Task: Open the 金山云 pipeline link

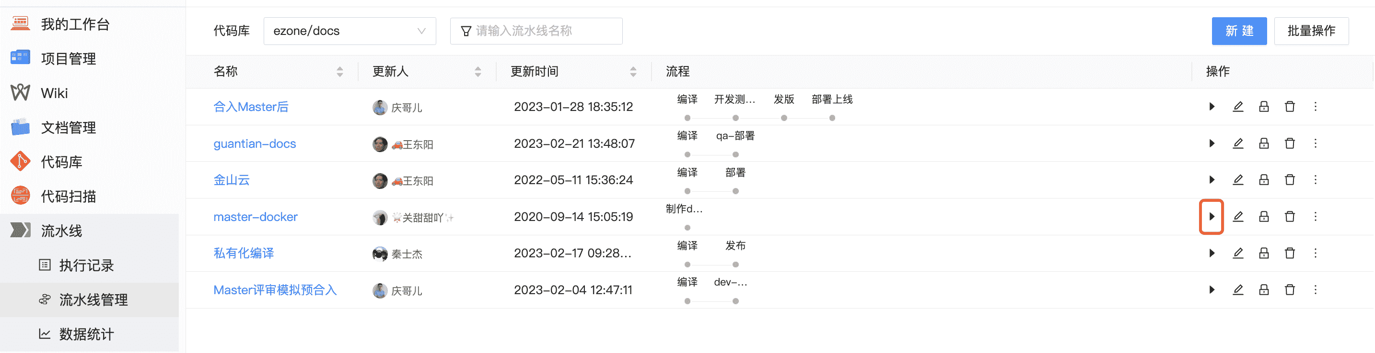Action: point(232,180)
